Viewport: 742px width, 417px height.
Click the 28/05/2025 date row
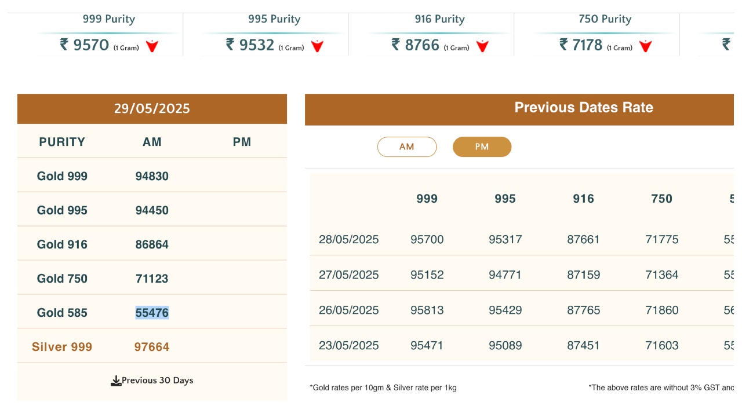[x=348, y=240]
